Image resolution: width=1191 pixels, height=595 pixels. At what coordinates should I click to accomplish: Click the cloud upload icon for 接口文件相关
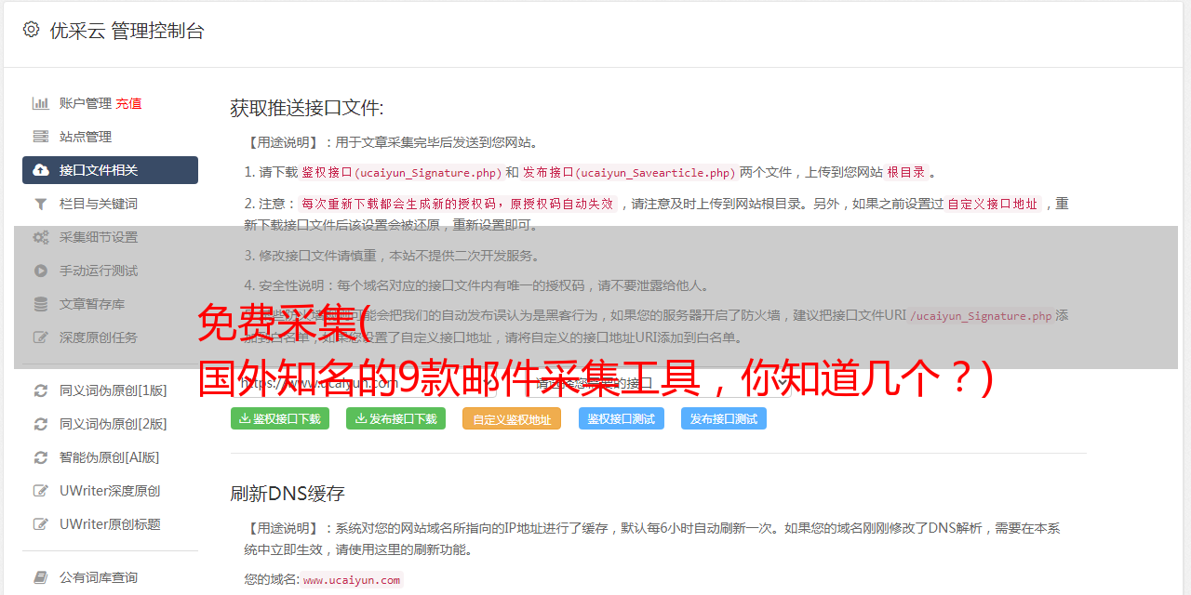point(41,170)
